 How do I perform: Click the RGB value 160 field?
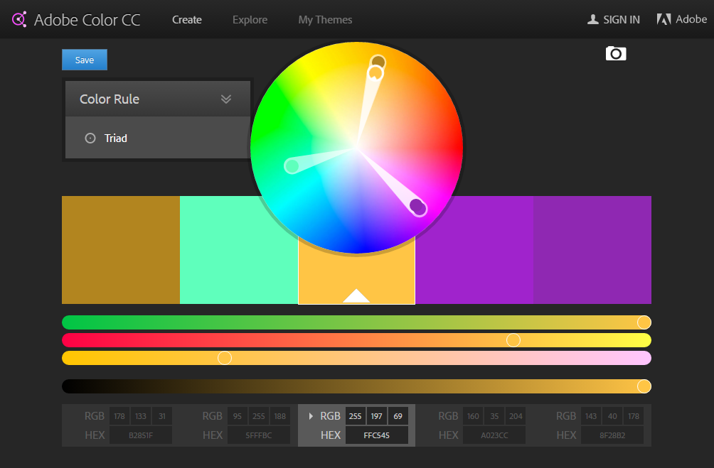click(473, 416)
